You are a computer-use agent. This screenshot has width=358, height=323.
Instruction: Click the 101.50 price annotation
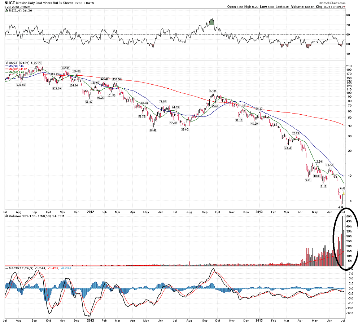point(112,95)
